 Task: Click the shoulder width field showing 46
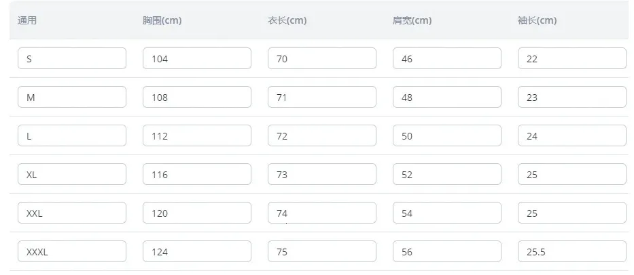[x=447, y=58]
